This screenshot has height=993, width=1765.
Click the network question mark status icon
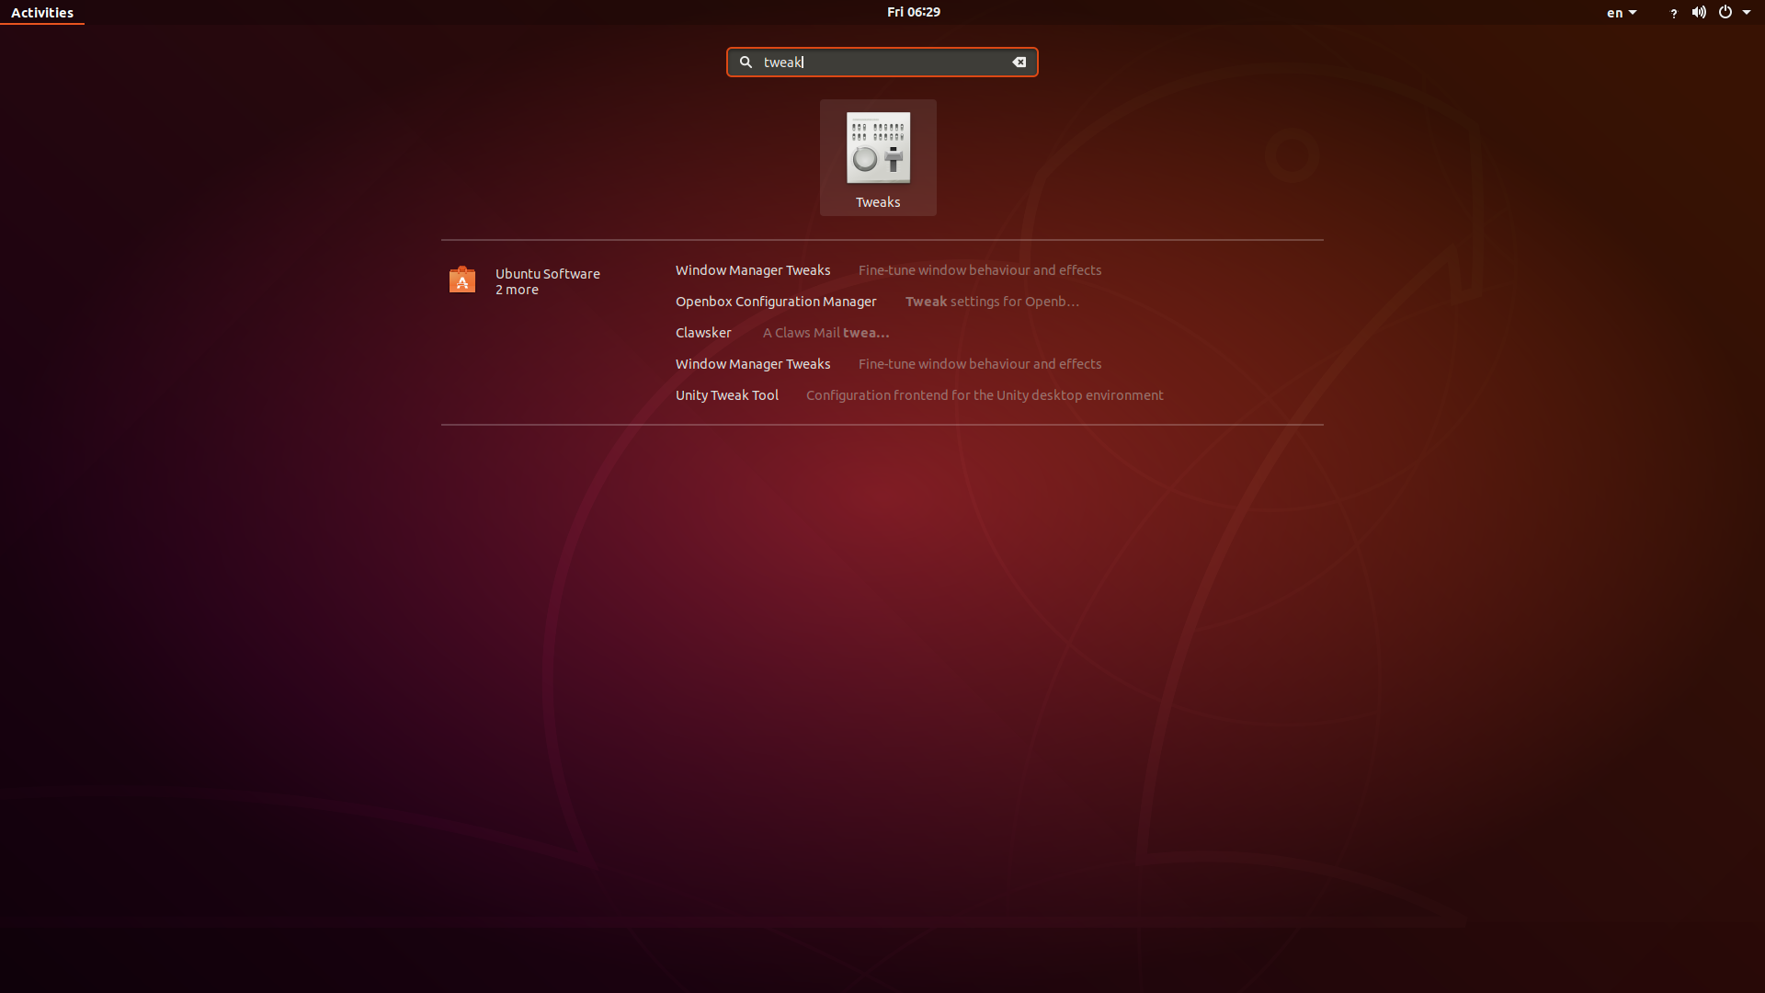[1673, 13]
